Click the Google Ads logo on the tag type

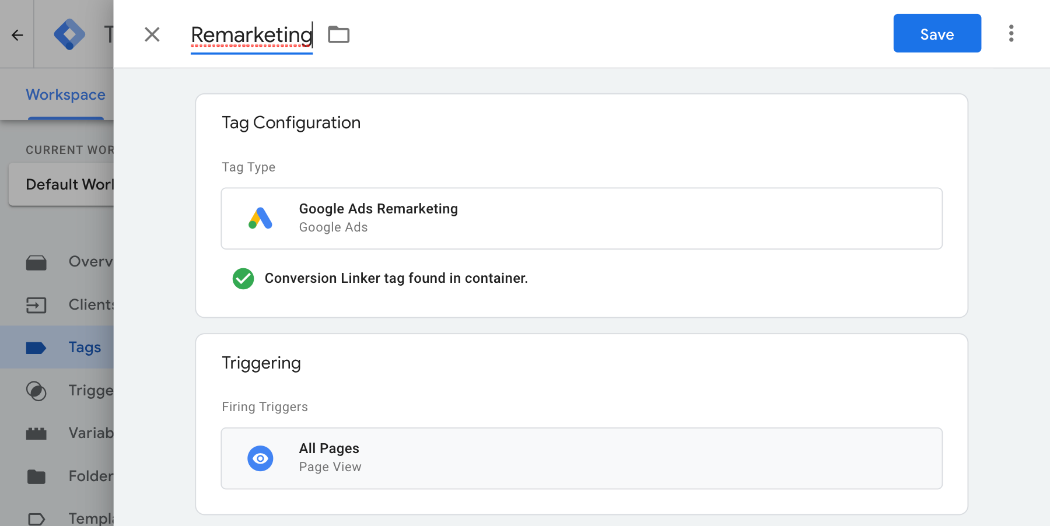(x=260, y=218)
